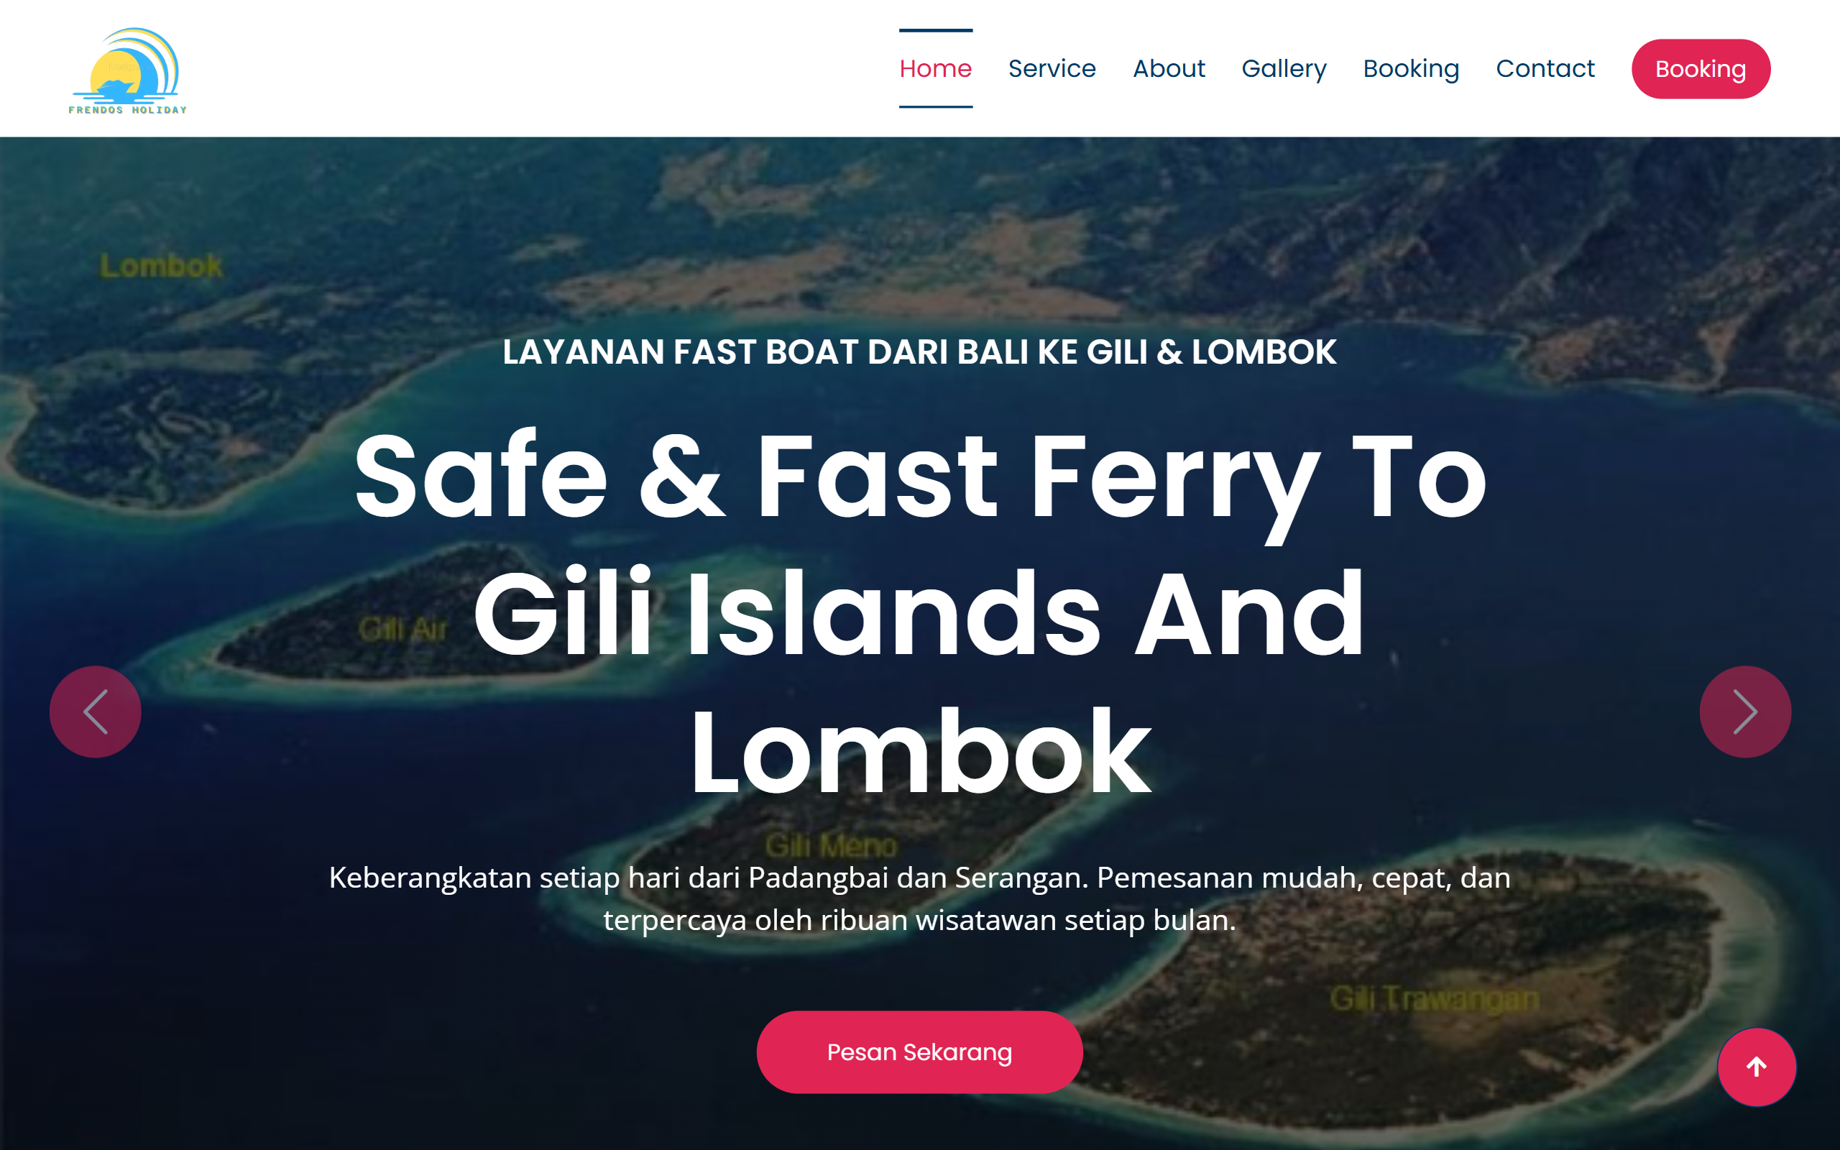Open the Home menu item
The height and width of the screenshot is (1150, 1840).
pos(935,68)
